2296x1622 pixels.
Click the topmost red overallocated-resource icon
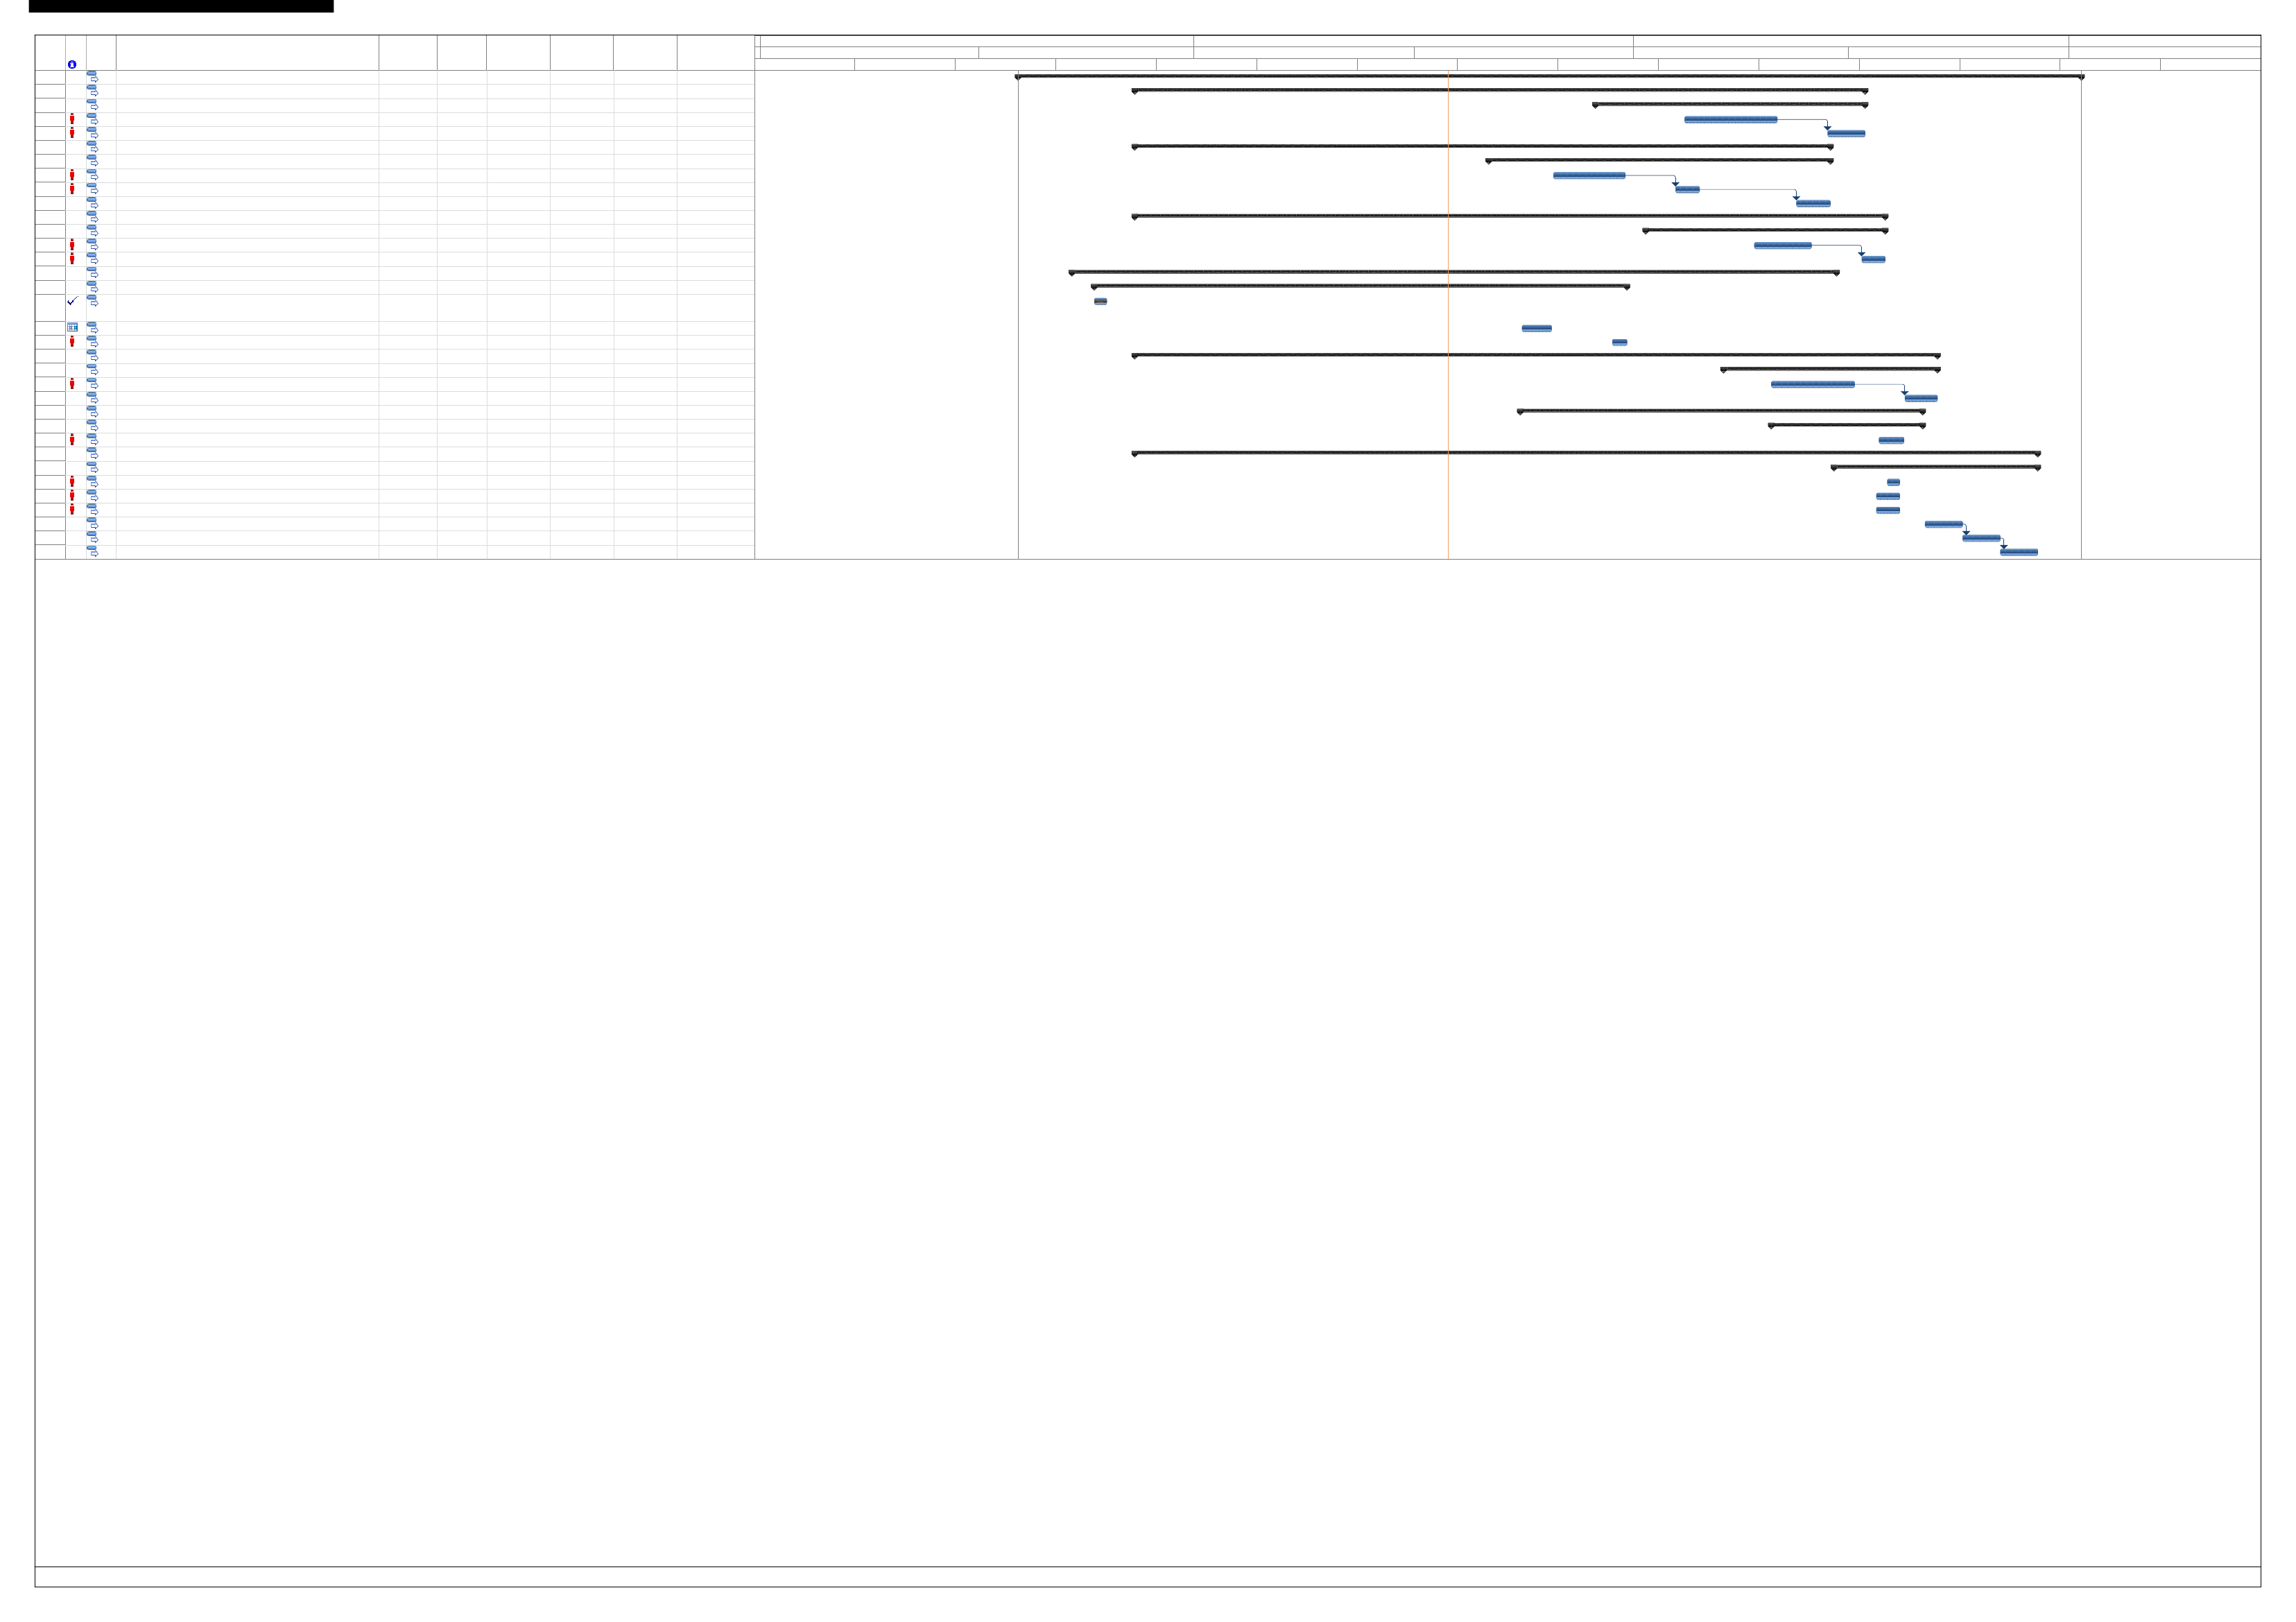tap(72, 119)
